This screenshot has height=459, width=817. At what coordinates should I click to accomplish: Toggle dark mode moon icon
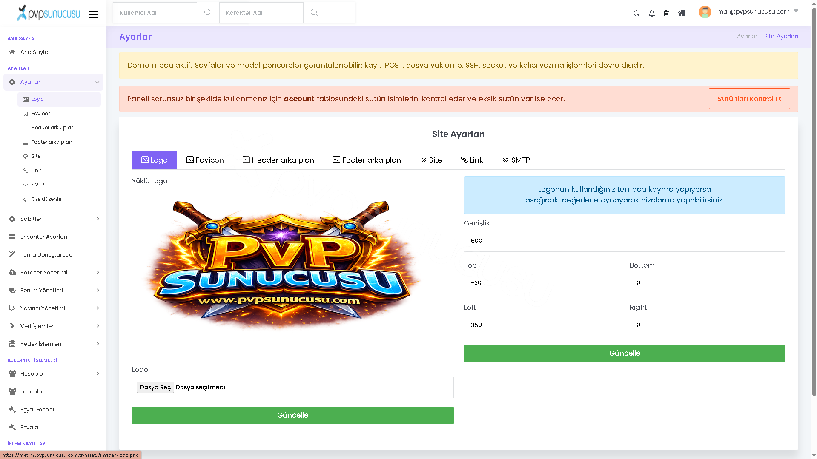click(x=636, y=13)
